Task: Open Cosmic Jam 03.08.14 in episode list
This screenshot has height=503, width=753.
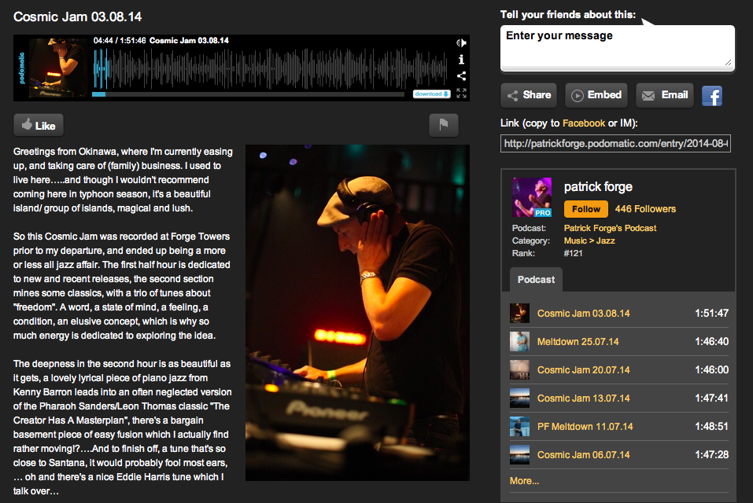Action: point(584,313)
